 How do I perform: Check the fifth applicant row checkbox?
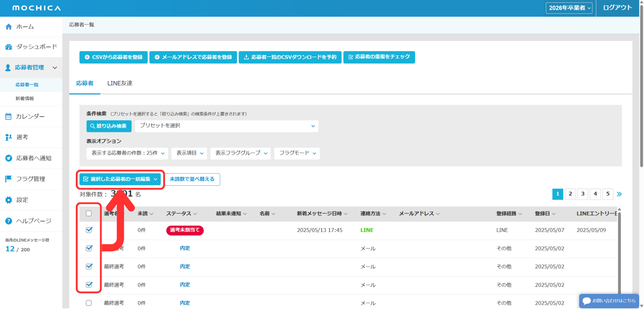(x=89, y=303)
